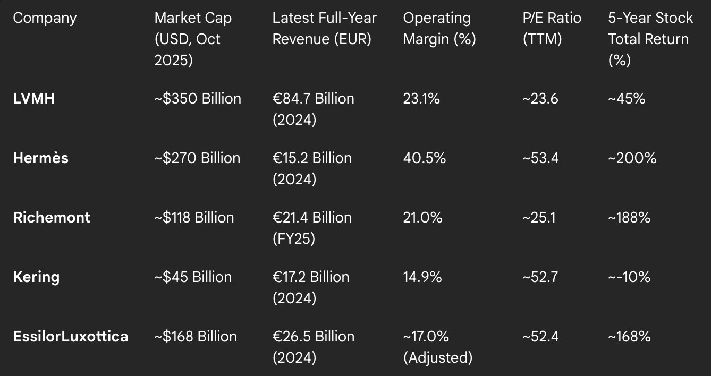Click Hermès's 40.5% operating margin

click(424, 158)
